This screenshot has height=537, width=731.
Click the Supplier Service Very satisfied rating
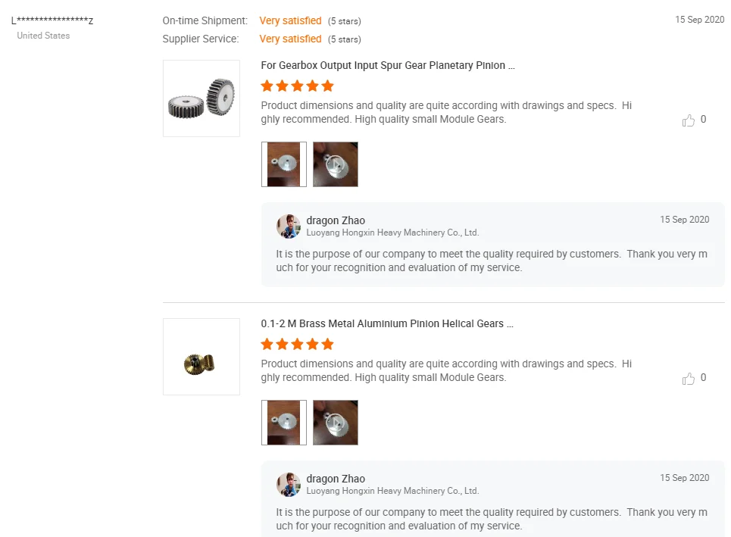[290, 39]
